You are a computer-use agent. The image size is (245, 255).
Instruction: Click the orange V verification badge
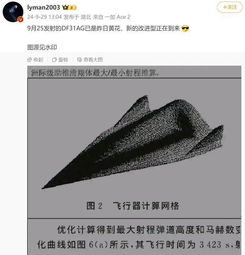tap(21, 19)
